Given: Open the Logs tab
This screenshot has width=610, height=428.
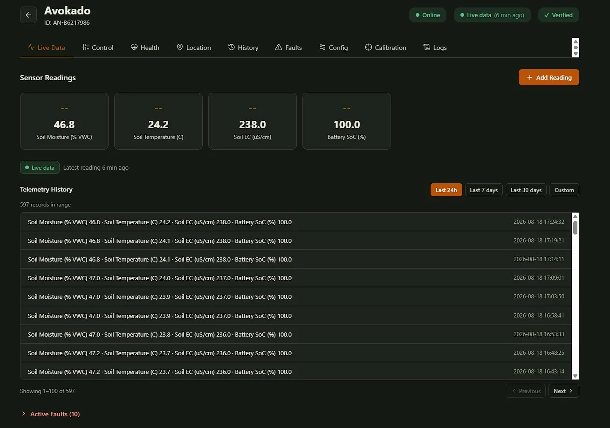Looking at the screenshot, I should [x=435, y=48].
